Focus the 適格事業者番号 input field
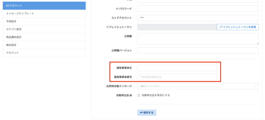This screenshot has height=120, width=265. click(x=176, y=77)
